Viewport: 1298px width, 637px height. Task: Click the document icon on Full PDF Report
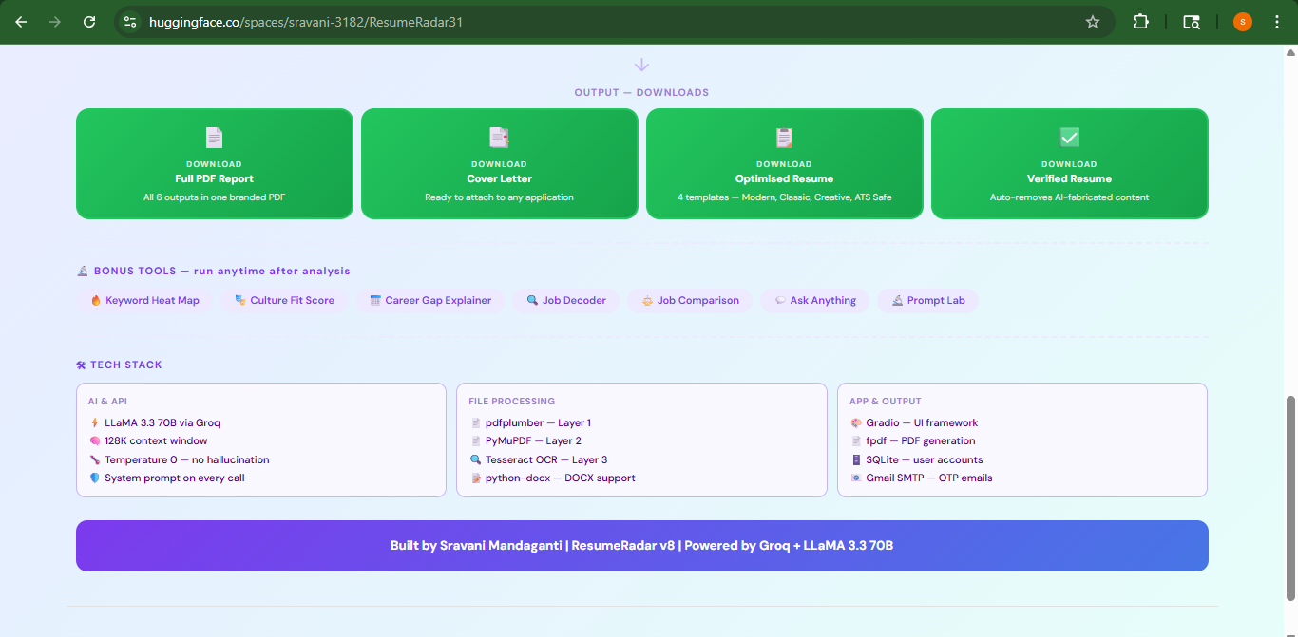(214, 138)
